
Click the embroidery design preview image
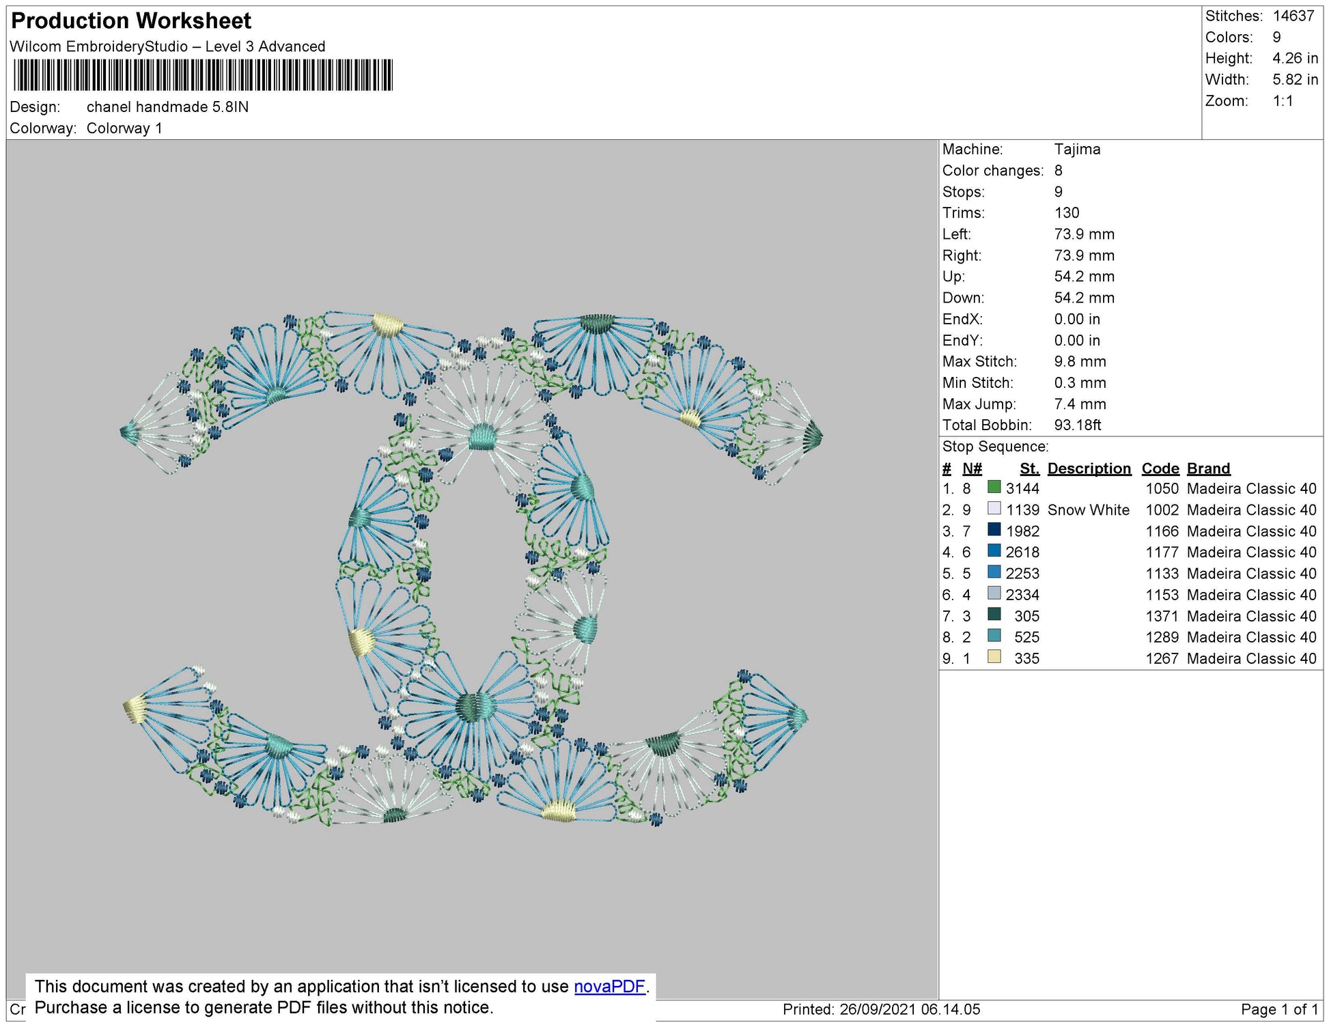point(471,568)
